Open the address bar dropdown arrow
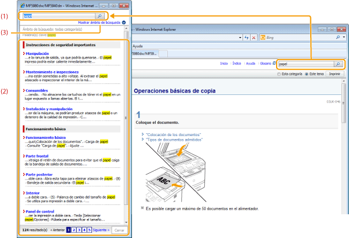This screenshot has height=238, width=349. point(239,36)
